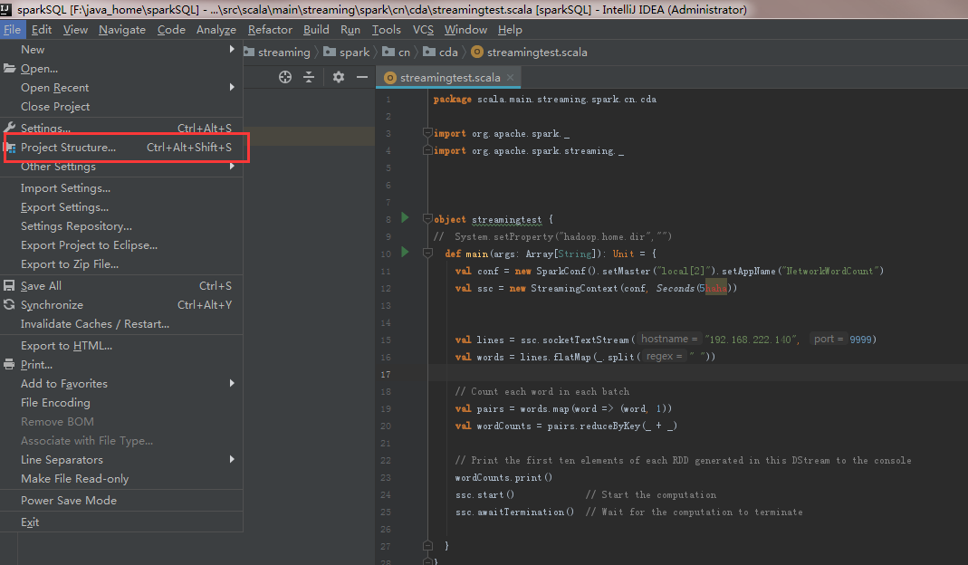Select Make File Read-only
The width and height of the screenshot is (968, 565).
click(x=121, y=479)
